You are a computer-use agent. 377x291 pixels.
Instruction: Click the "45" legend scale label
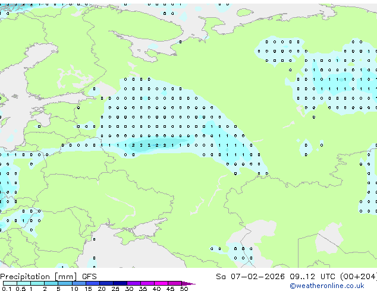tap(171, 289)
